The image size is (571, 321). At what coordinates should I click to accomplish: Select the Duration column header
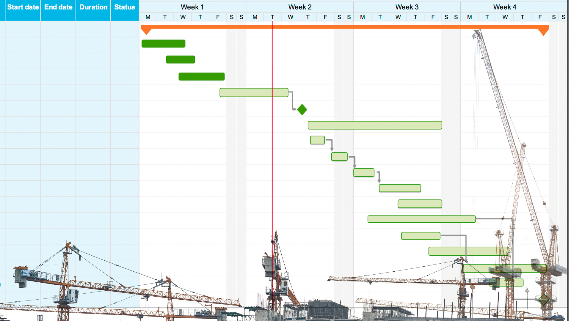tap(93, 7)
